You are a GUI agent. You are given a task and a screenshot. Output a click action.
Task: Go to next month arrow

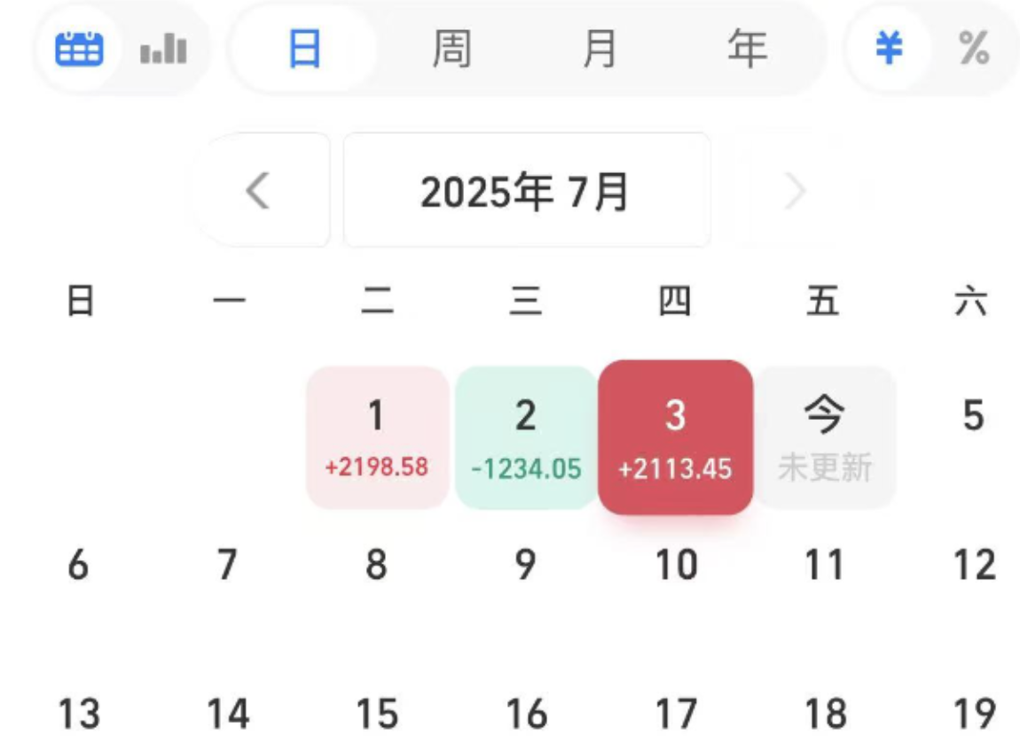click(795, 190)
